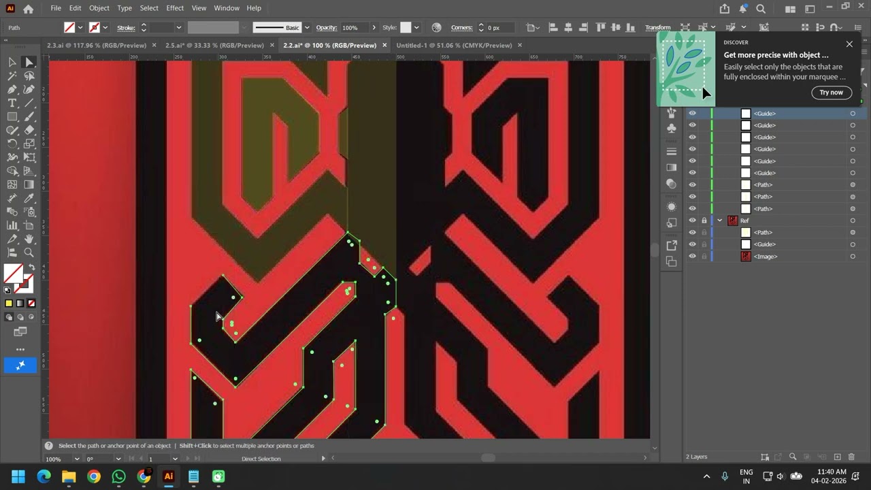Open the Effect menu

tap(175, 8)
